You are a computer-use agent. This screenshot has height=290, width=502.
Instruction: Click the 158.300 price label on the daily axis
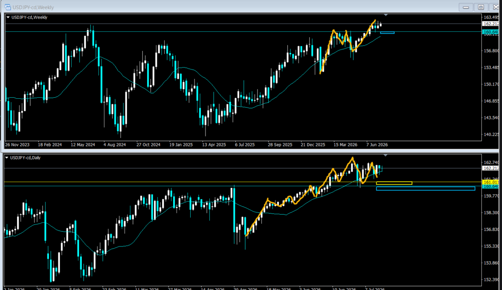[x=491, y=213]
